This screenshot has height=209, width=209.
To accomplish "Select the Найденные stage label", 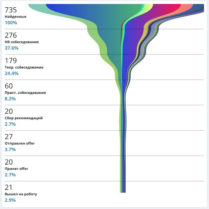I will point(16,17).
